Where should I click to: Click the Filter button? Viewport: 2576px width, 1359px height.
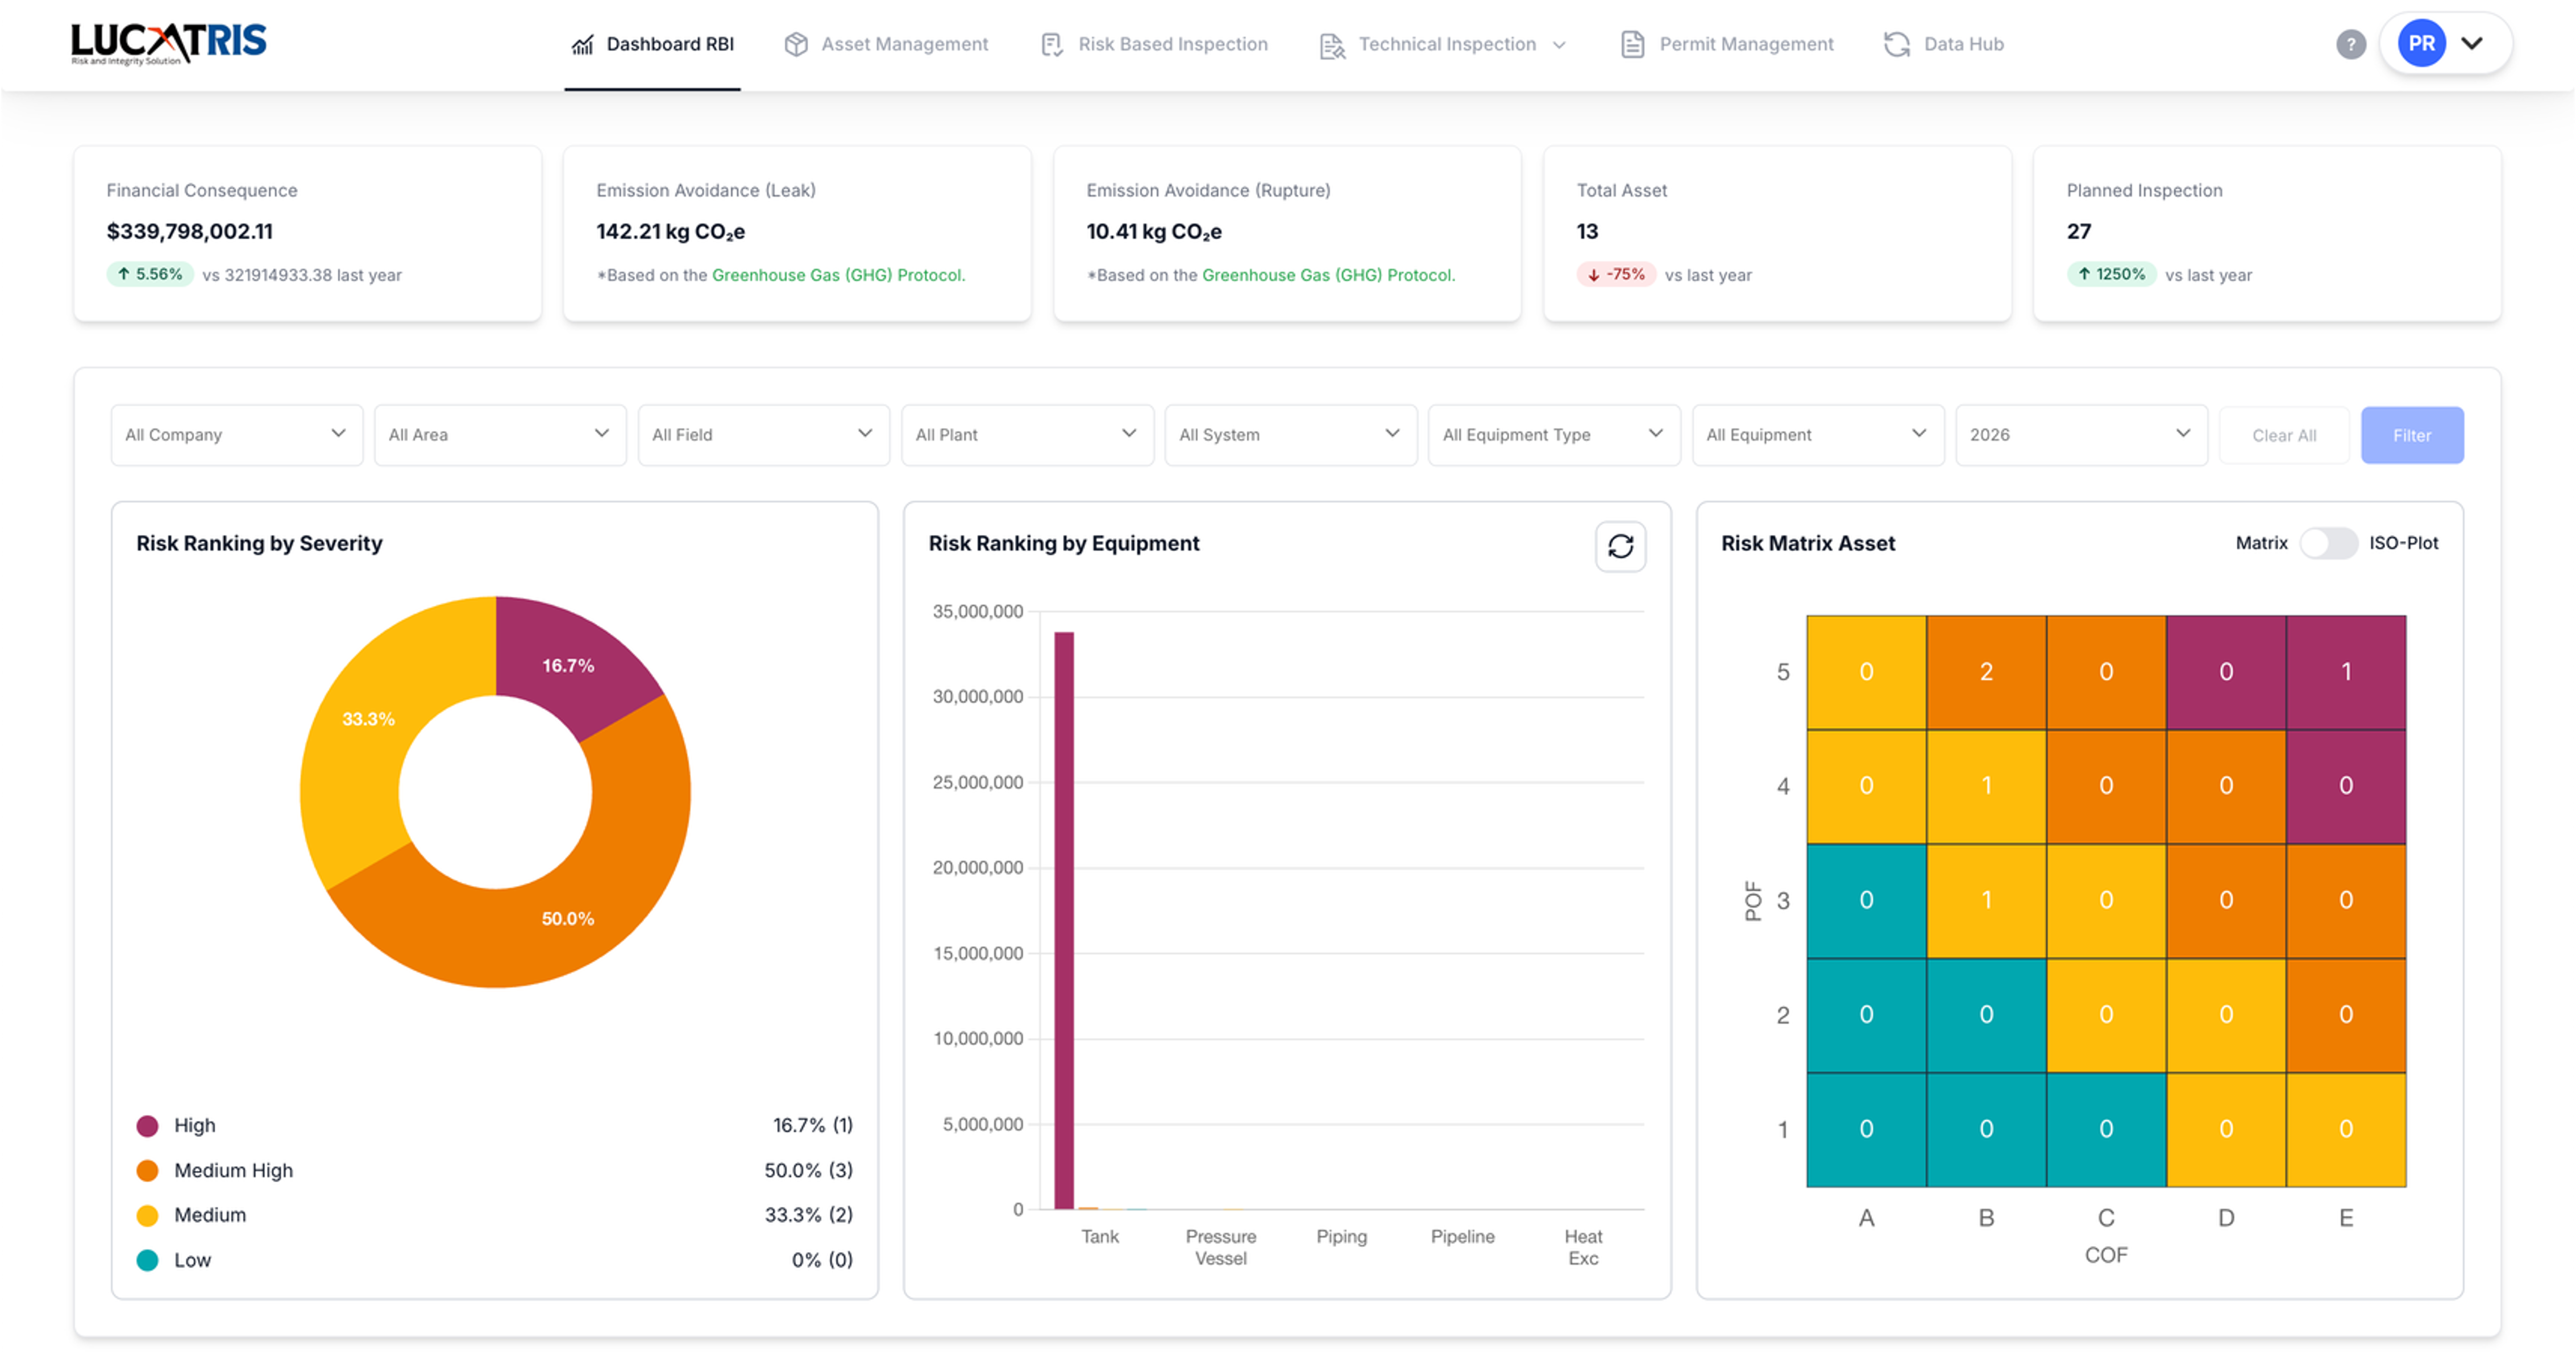(x=2411, y=435)
